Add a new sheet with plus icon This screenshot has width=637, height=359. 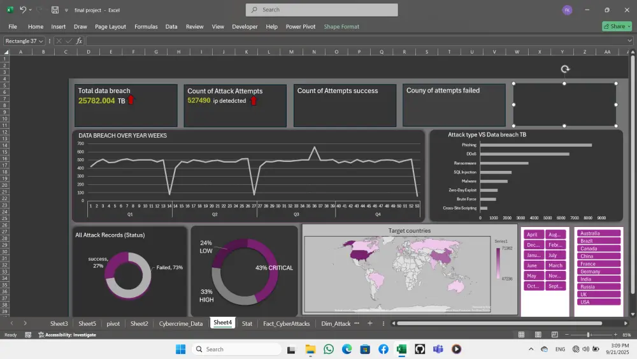(369, 323)
